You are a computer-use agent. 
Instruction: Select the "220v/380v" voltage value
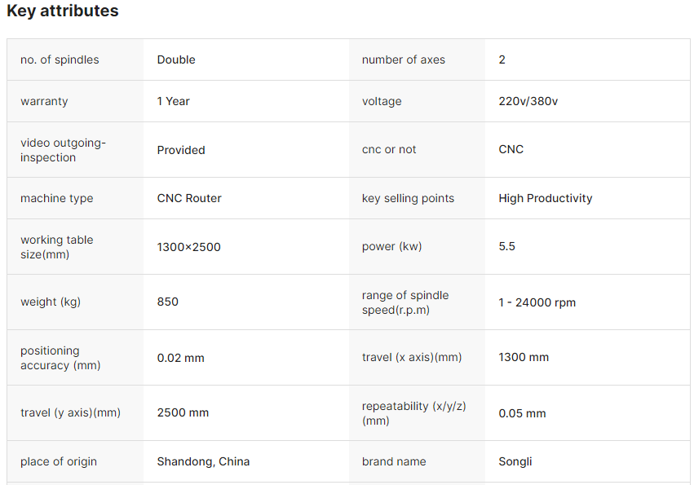(528, 101)
